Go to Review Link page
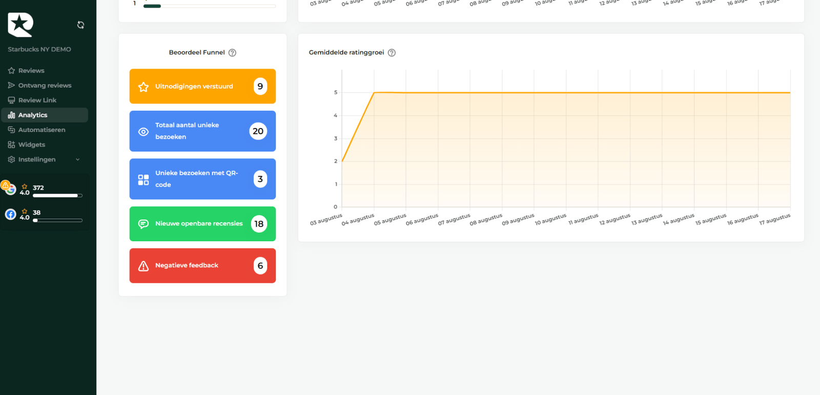 click(x=45, y=100)
